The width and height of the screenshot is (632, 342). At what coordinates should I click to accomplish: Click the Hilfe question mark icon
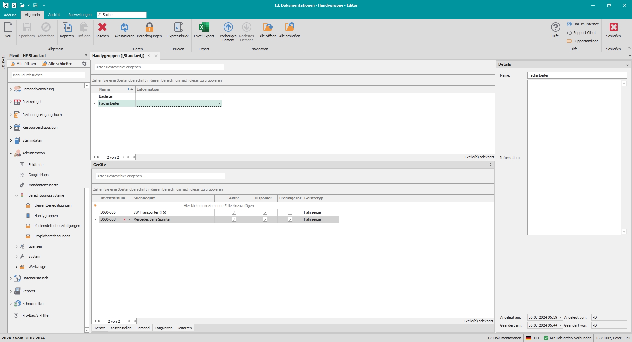click(555, 27)
